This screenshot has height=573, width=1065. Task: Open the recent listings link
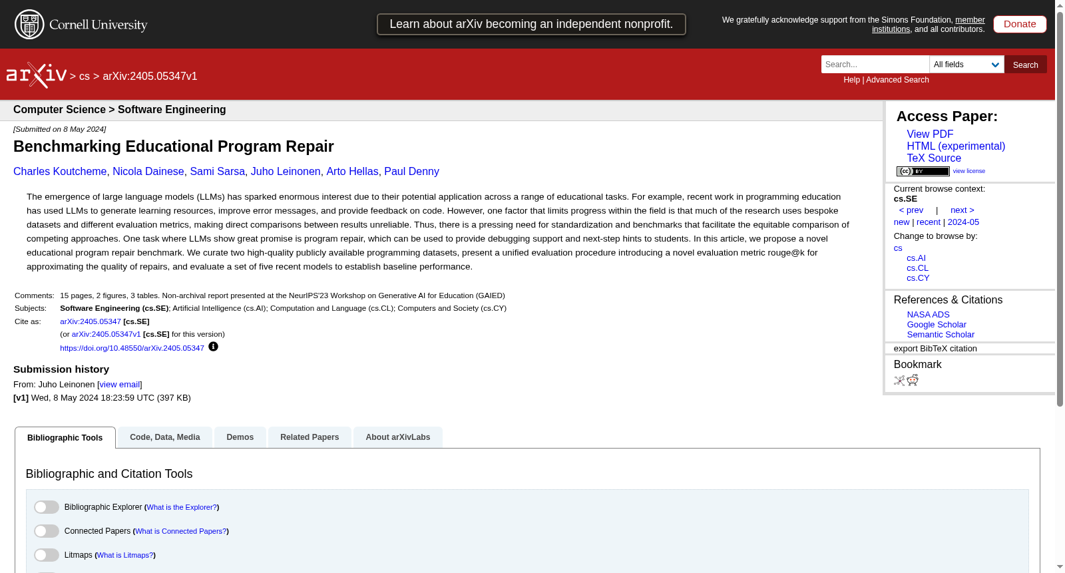pyautogui.click(x=929, y=222)
